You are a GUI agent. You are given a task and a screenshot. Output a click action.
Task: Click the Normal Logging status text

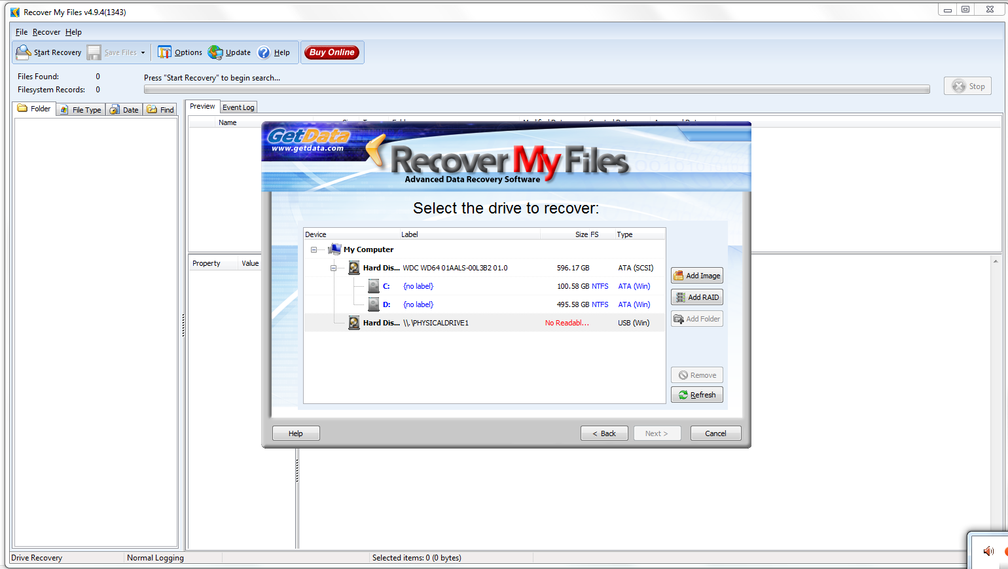tap(155, 558)
